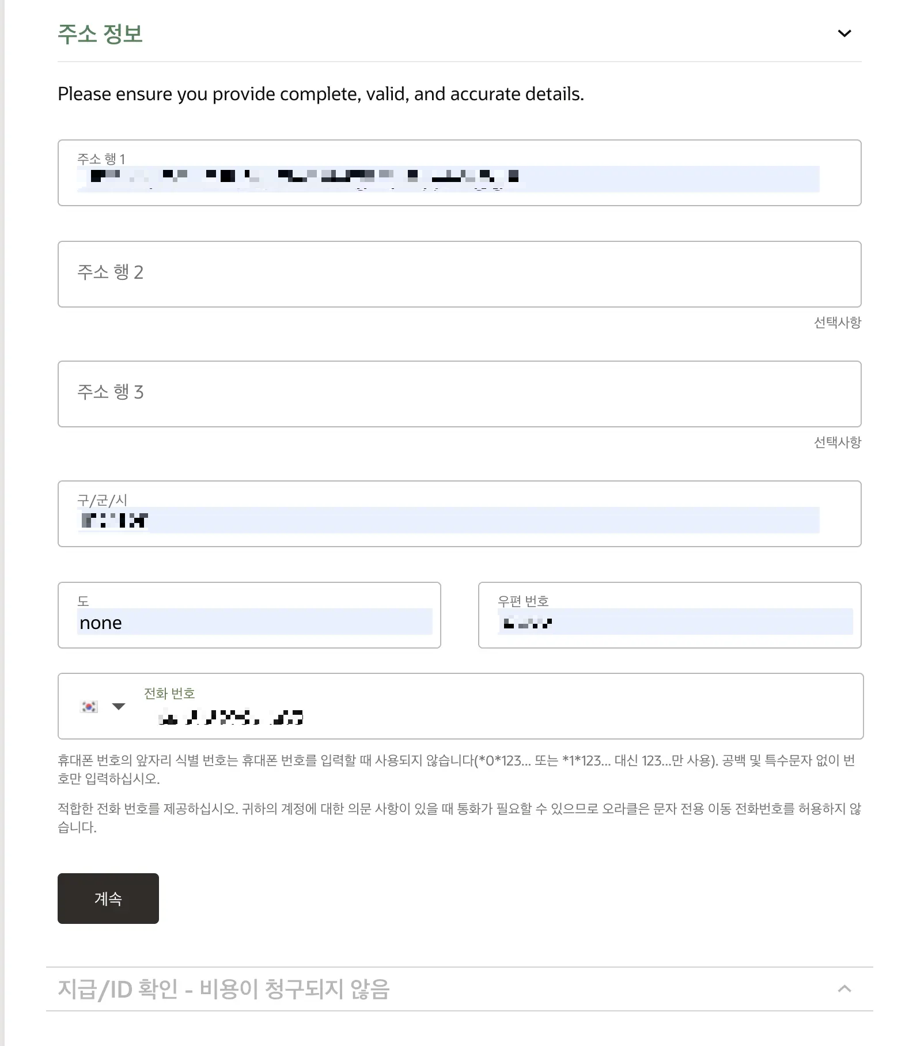909x1046 pixels.
Task: Click the 선택사항 label under 주소 행 3
Action: click(838, 443)
